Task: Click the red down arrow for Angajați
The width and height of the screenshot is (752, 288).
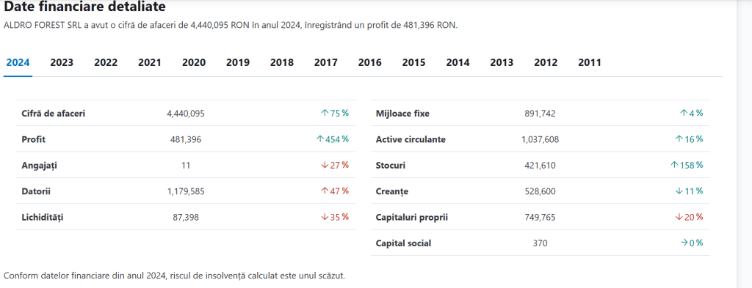Action: (x=325, y=165)
